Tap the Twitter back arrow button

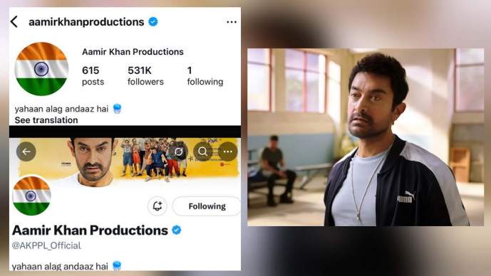(x=26, y=152)
